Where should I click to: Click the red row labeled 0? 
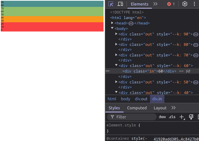(52, 30)
